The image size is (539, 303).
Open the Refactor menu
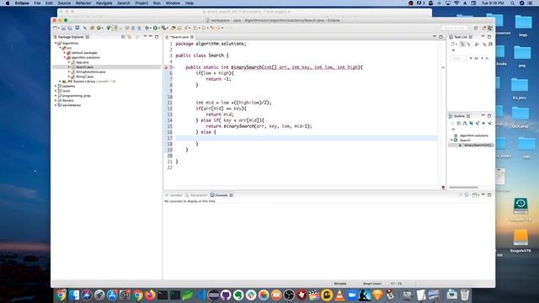(83, 3)
